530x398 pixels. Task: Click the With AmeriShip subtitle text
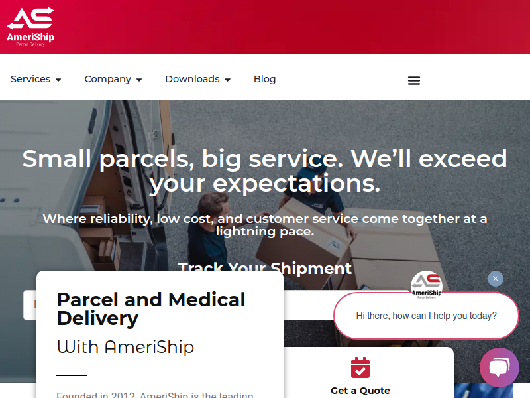[125, 346]
